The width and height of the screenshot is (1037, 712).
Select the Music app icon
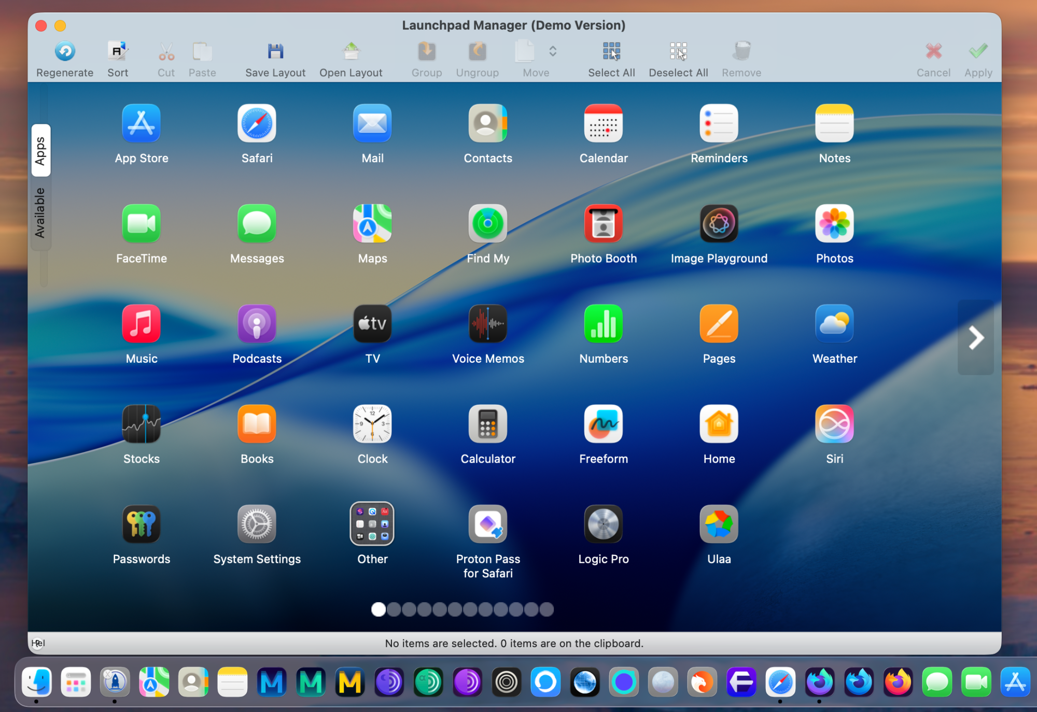(141, 323)
